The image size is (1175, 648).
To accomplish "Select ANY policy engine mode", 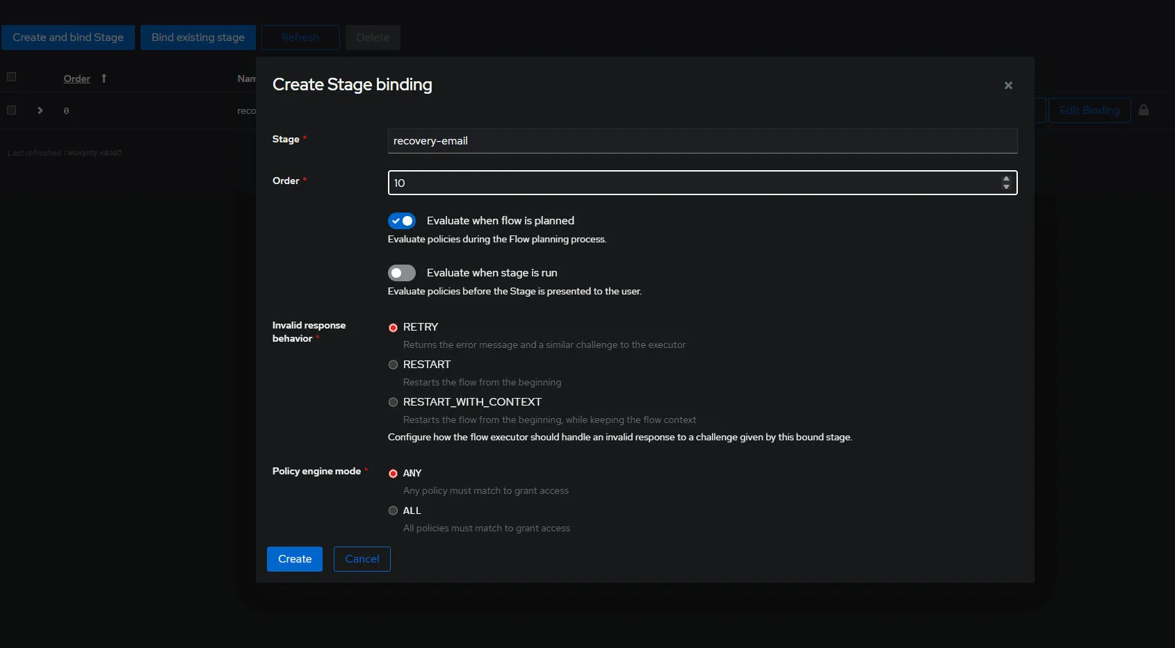I will 394,474.
